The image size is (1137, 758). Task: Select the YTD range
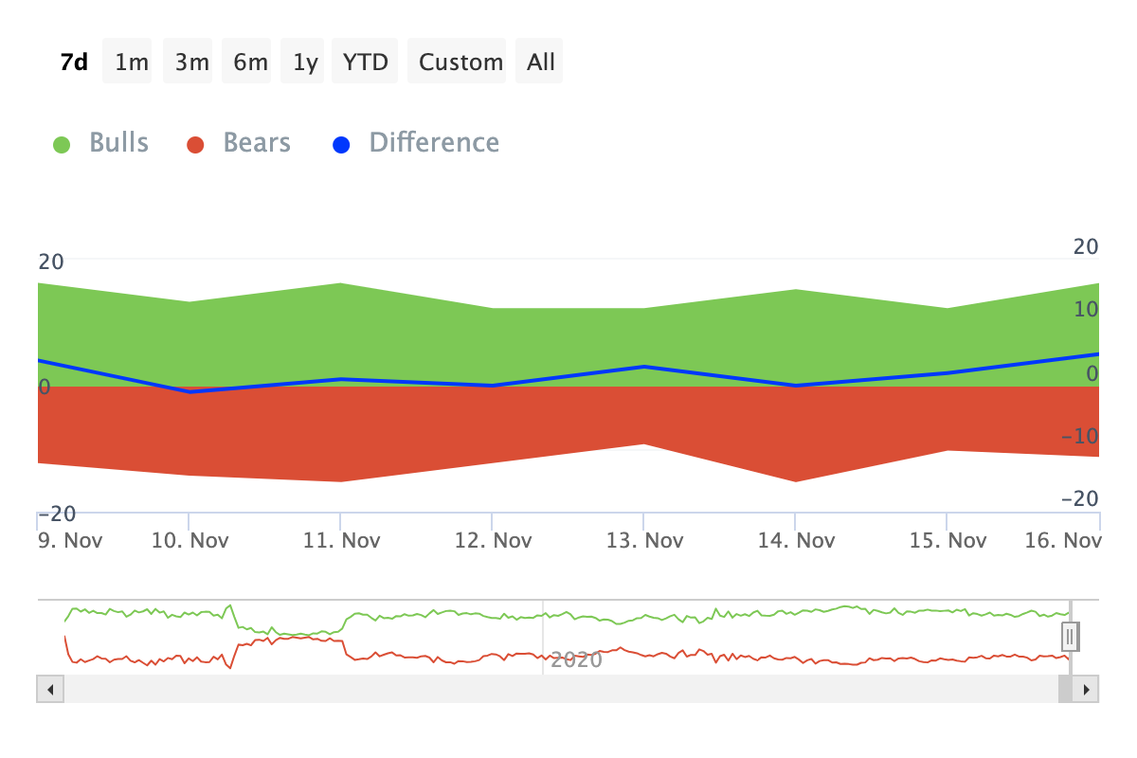(366, 62)
